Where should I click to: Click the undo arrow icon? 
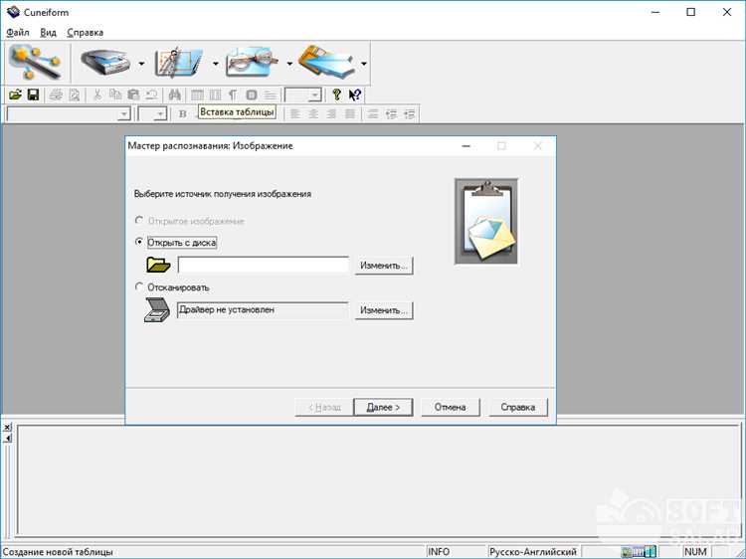[x=151, y=94]
